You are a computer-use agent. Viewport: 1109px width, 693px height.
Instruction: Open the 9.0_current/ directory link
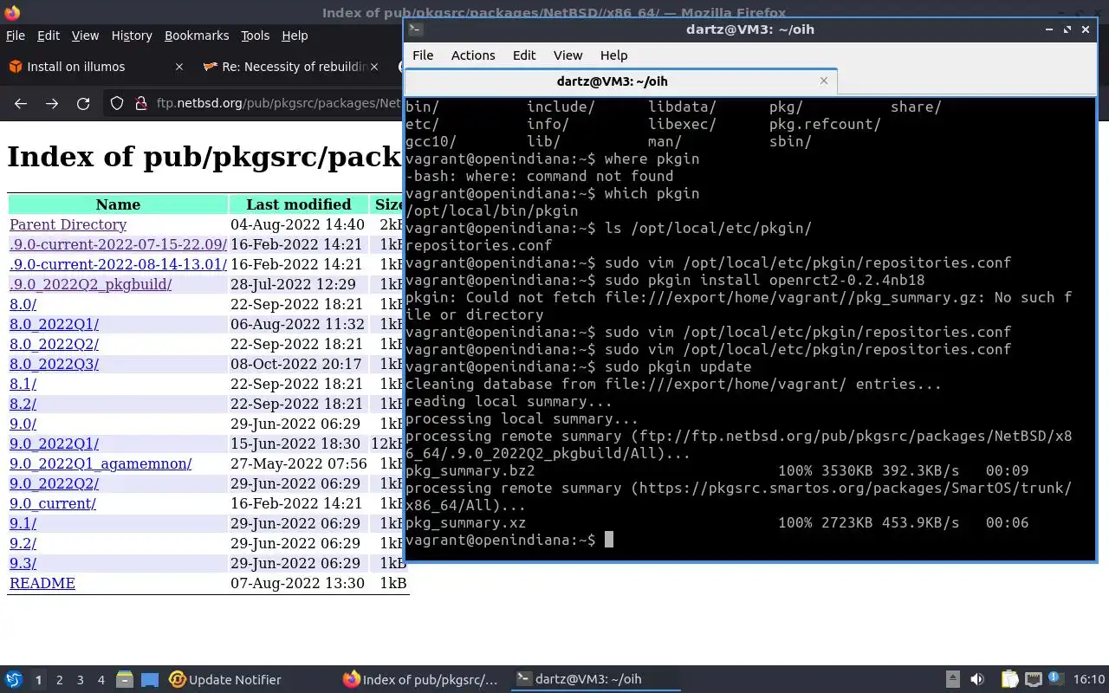point(53,503)
